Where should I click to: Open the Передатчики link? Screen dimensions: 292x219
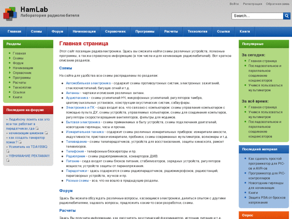(76, 171)
